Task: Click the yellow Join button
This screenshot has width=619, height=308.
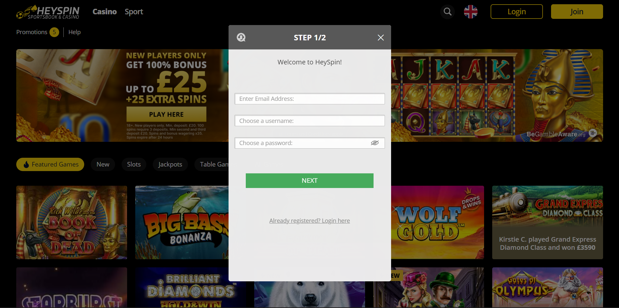Action: [x=577, y=12]
